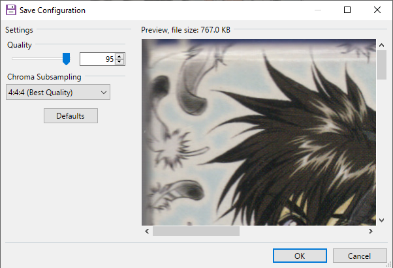Minimize the Save Configuration window
This screenshot has width=393, height=268.
click(318, 10)
